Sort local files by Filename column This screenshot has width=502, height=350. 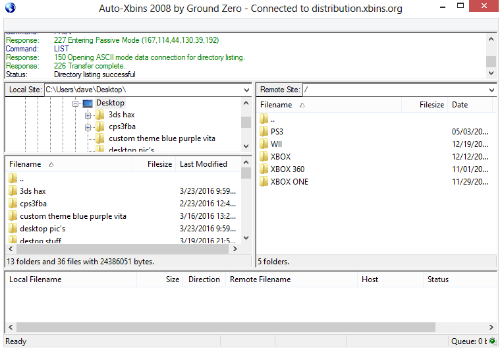pos(69,164)
